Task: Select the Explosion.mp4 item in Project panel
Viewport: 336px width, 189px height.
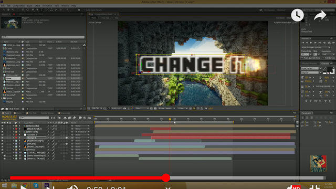Action: pyautogui.click(x=13, y=65)
